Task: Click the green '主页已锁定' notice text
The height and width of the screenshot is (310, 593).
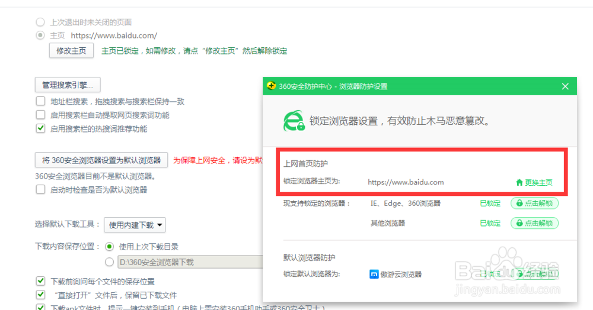Action: tap(194, 51)
